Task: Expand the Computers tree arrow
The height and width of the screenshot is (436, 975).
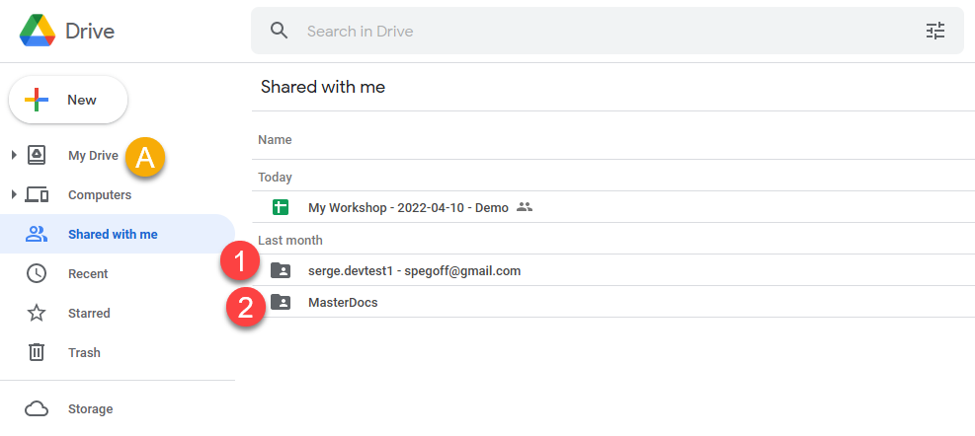Action: point(14,194)
